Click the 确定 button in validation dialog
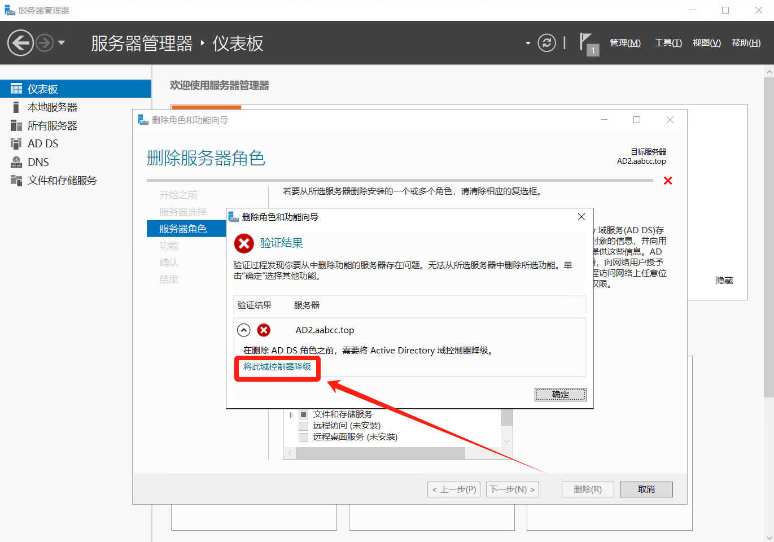 click(560, 395)
